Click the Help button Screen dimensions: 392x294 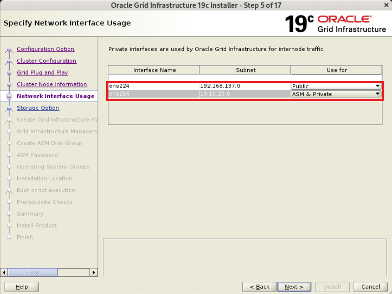(x=22, y=287)
